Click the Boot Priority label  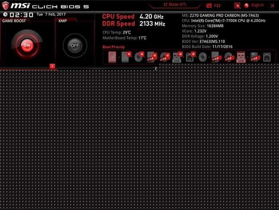tap(114, 47)
